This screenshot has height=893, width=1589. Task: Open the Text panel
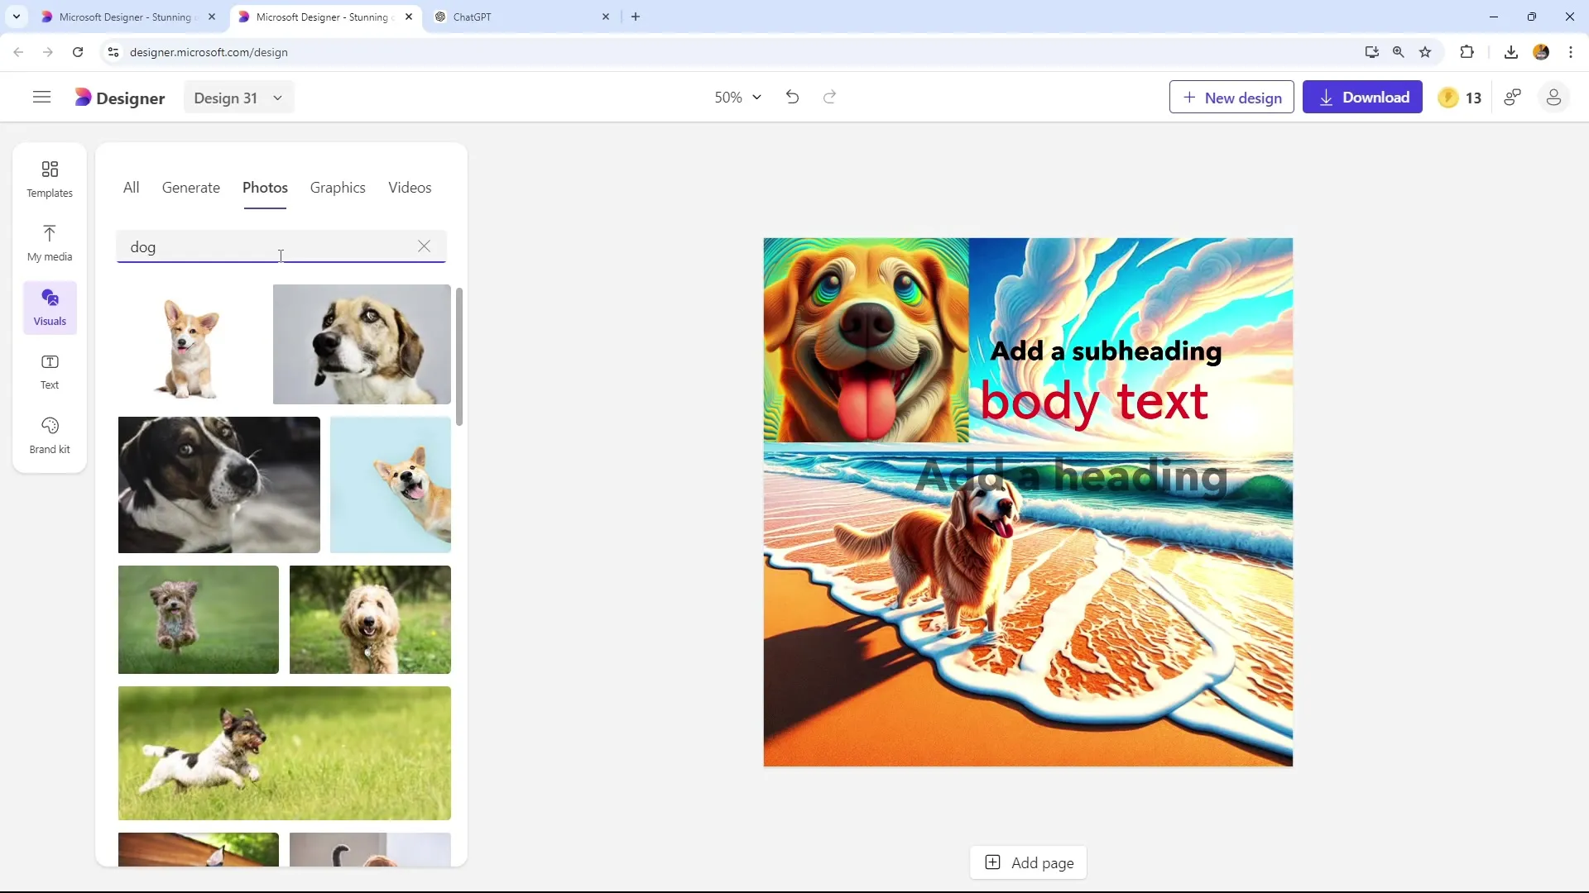click(50, 371)
